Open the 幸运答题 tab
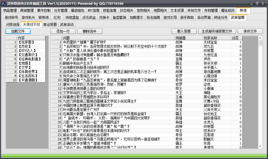 [x=50, y=24]
